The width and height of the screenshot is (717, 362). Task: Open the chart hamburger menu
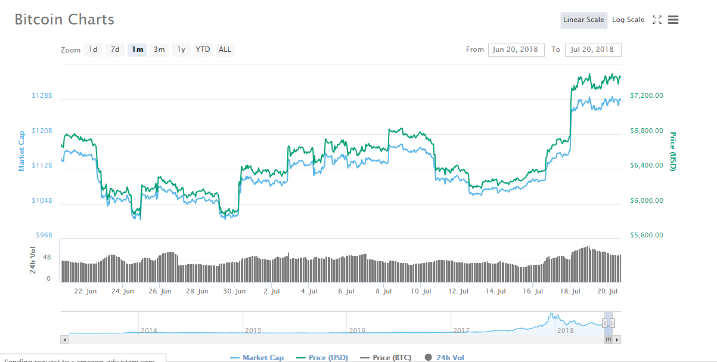click(673, 20)
